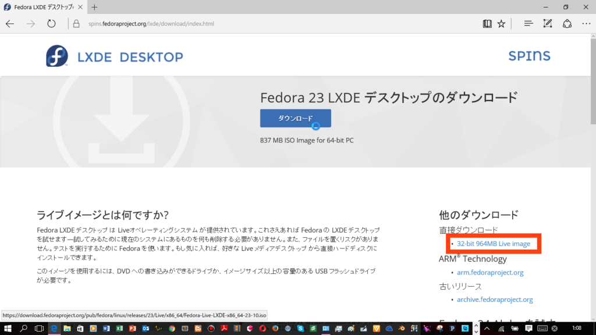The image size is (596, 335).
Task: Close the Fedora LXDE tab
Action: click(80, 7)
